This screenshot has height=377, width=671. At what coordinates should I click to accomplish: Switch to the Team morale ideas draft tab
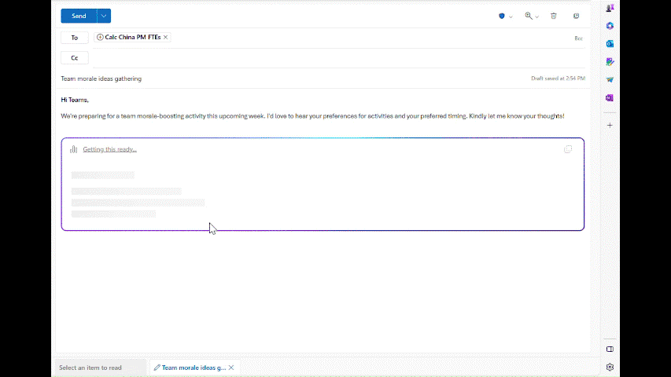[194, 368]
